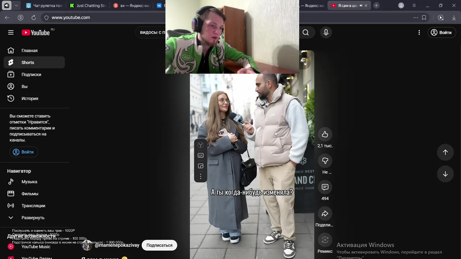Go to previous Short with up arrow
461x259 pixels.
(445, 152)
